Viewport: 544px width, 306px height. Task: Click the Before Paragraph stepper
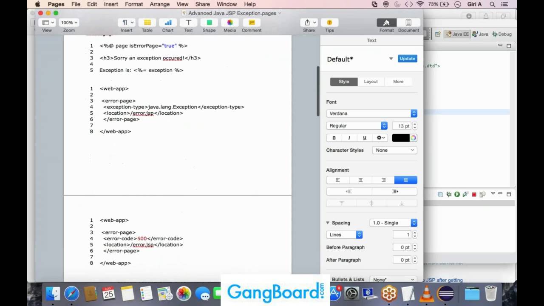pyautogui.click(x=415, y=247)
